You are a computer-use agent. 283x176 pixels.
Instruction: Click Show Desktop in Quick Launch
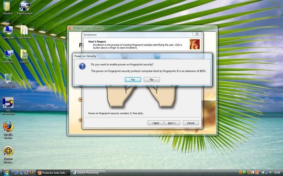pyautogui.click(x=16, y=173)
